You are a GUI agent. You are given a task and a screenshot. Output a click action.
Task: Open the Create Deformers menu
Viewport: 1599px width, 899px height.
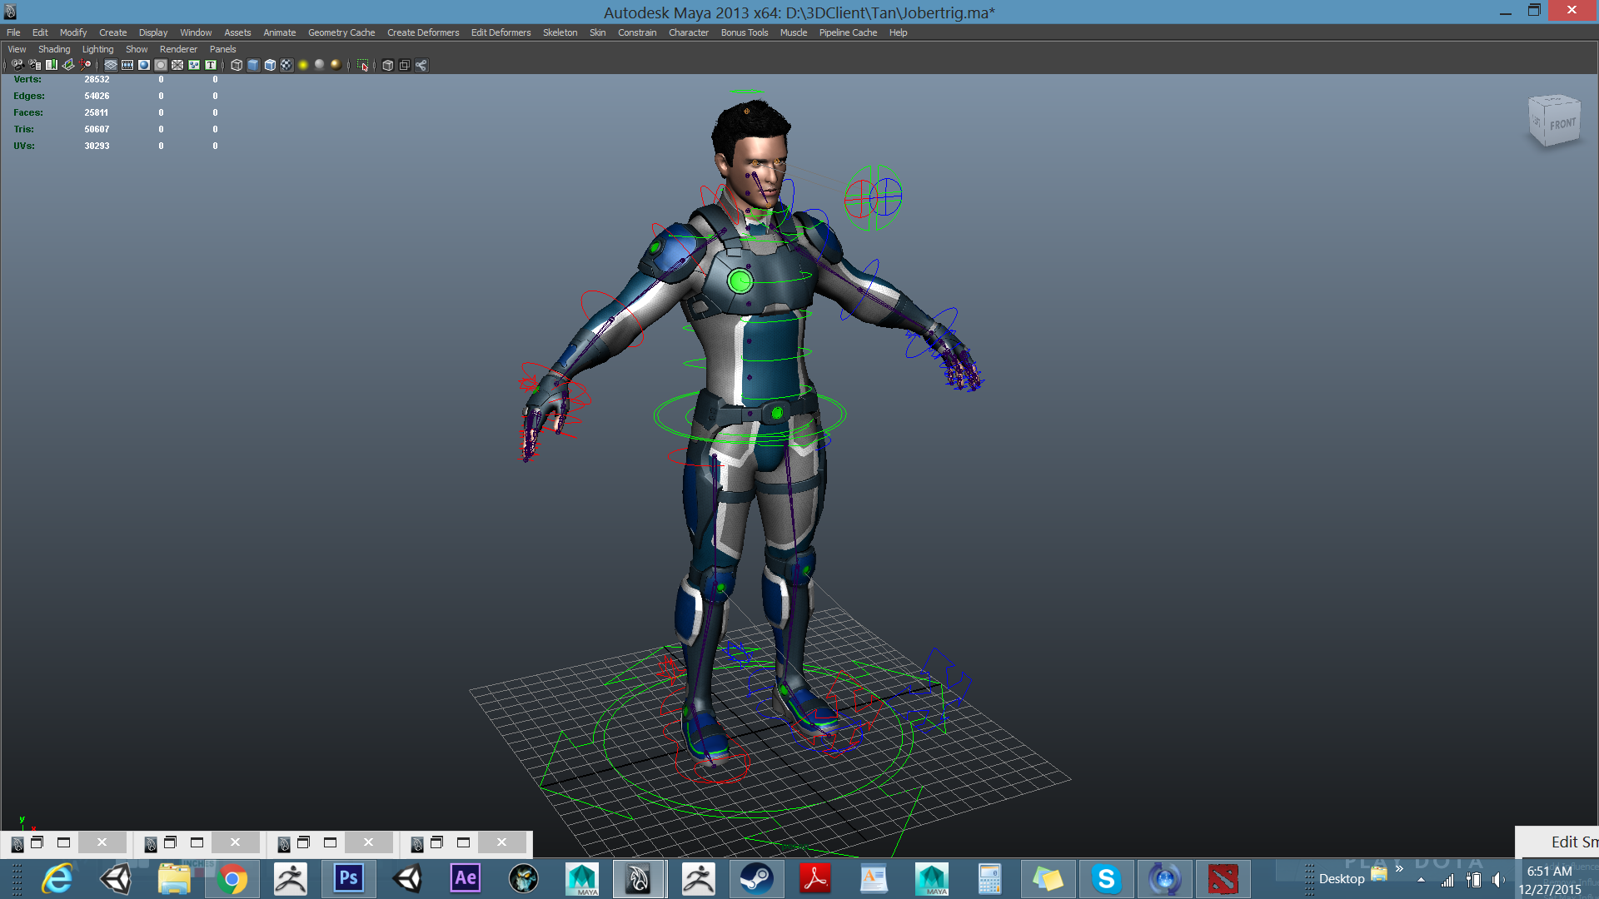point(423,32)
